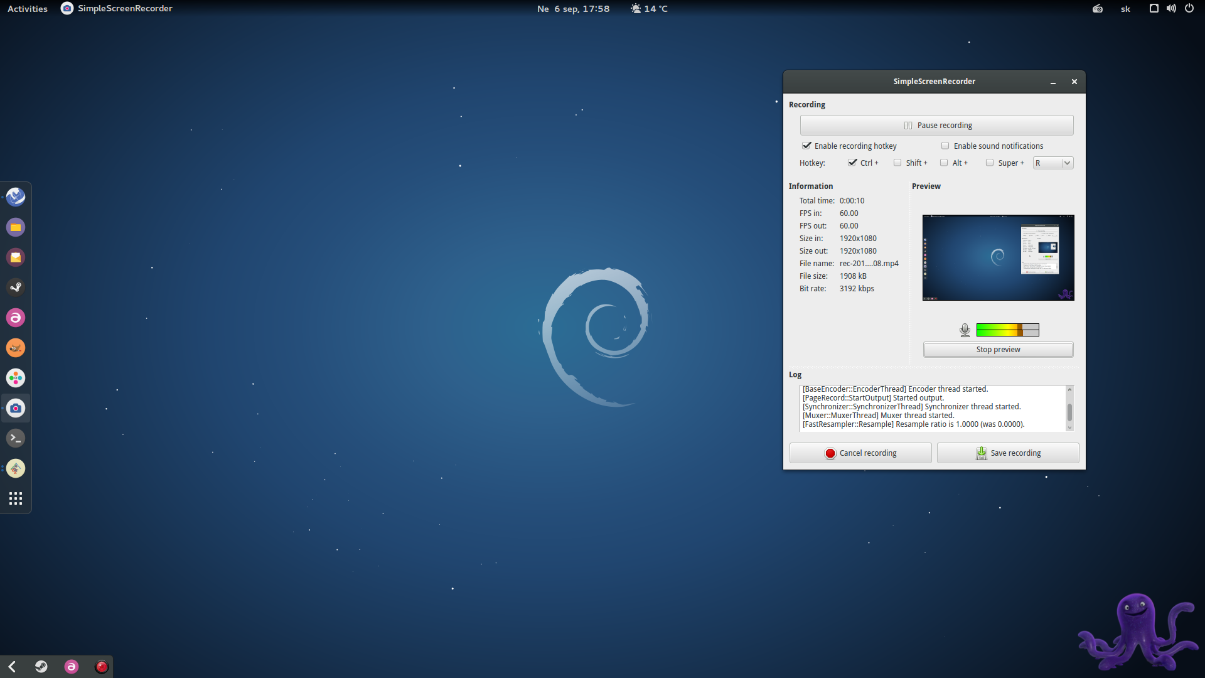
Task: Open the hotkey letter R dropdown
Action: [1053, 163]
